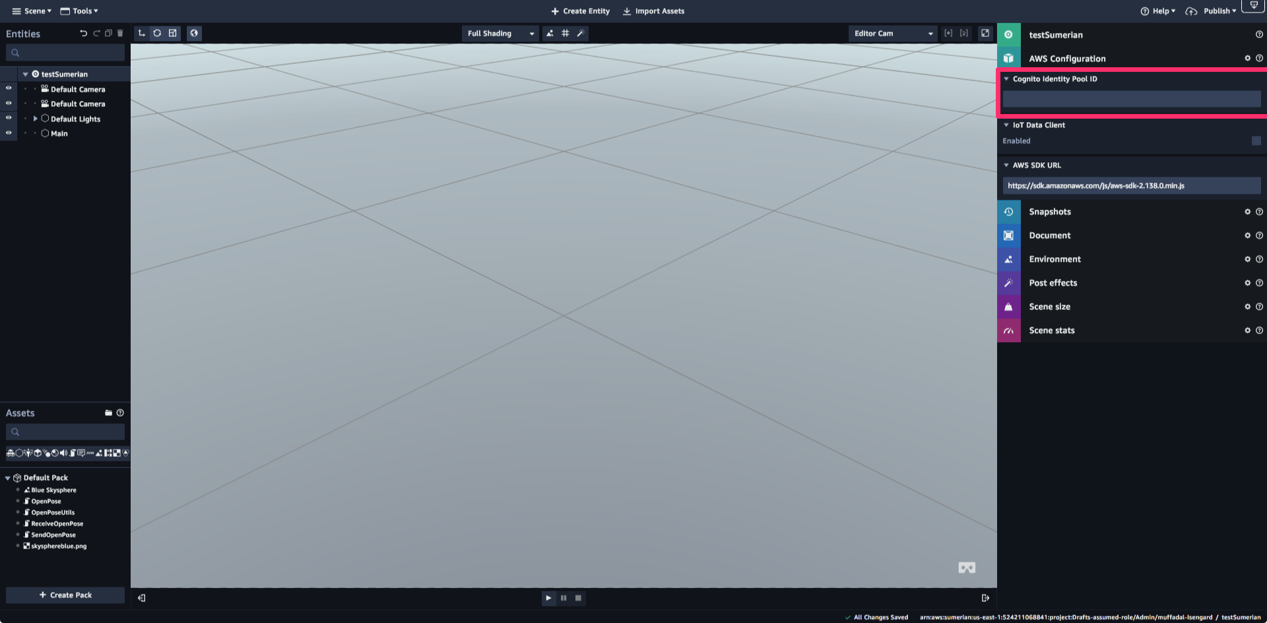Open the Help menu
This screenshot has height=623, width=1267.
coord(1158,11)
